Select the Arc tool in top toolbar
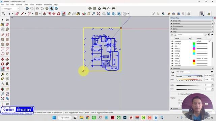 click(29, 14)
